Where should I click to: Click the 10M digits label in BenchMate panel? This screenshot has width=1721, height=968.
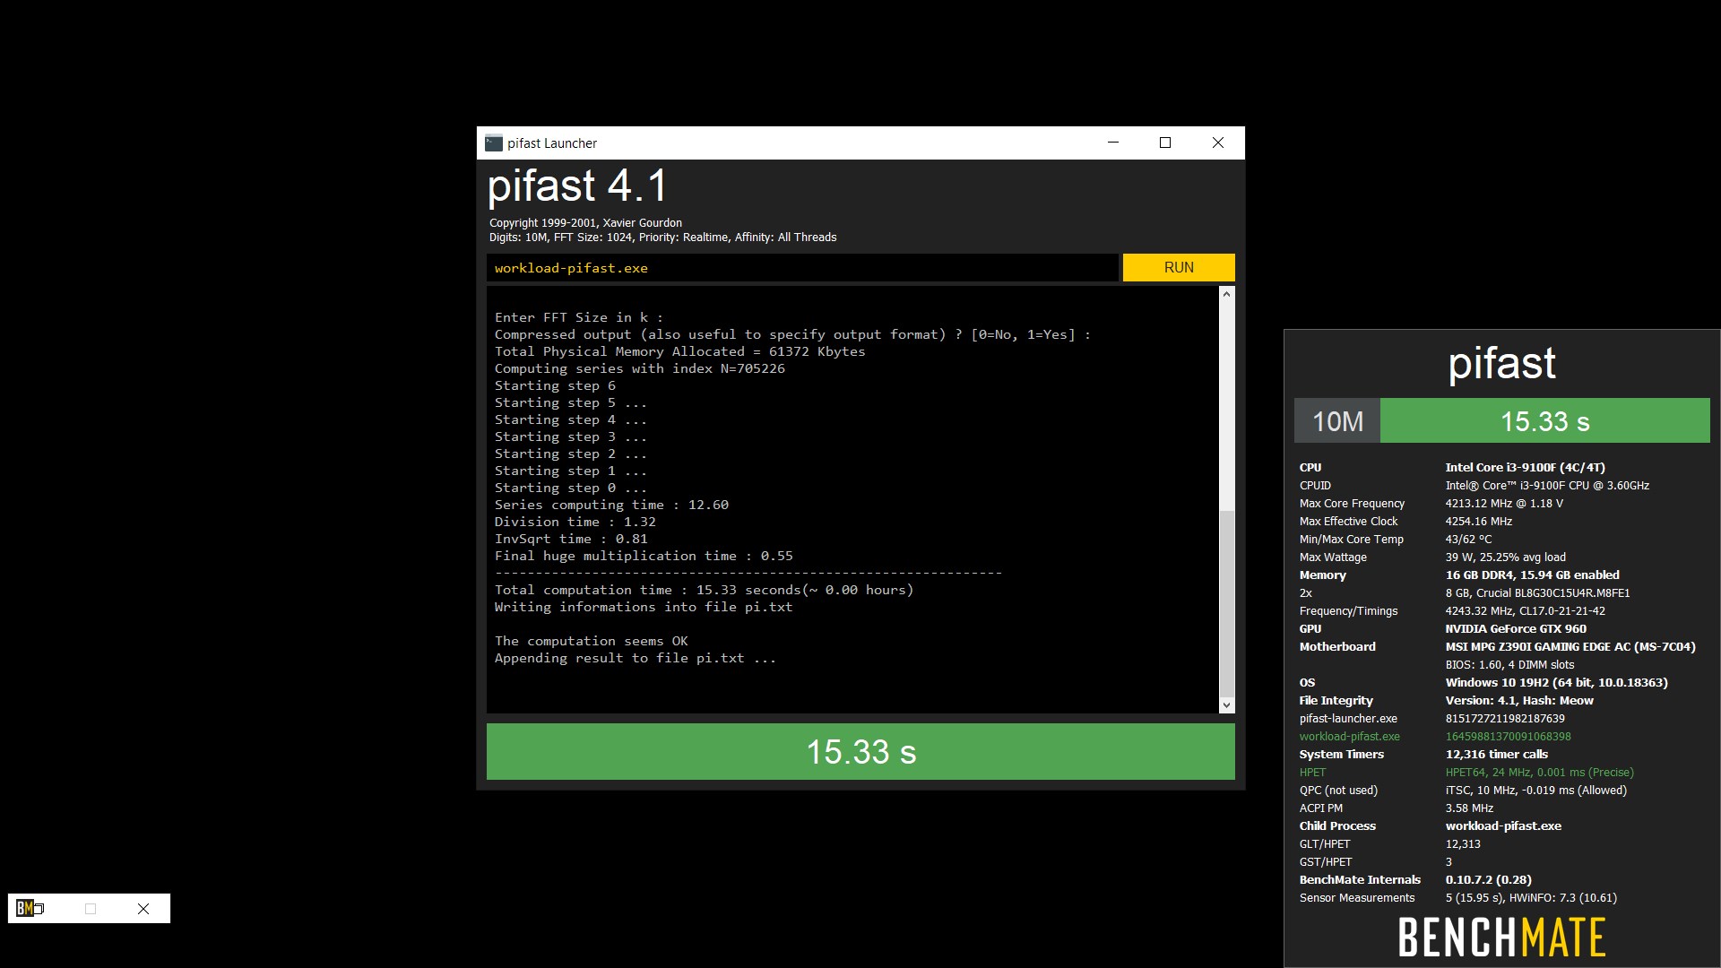1337,421
